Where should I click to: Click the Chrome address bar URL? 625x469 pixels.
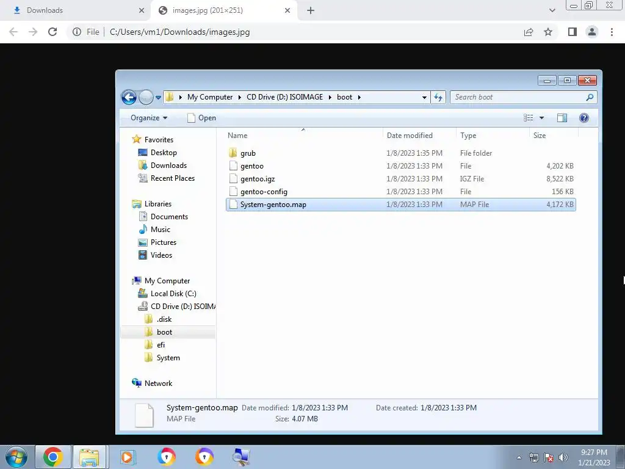[x=180, y=32]
